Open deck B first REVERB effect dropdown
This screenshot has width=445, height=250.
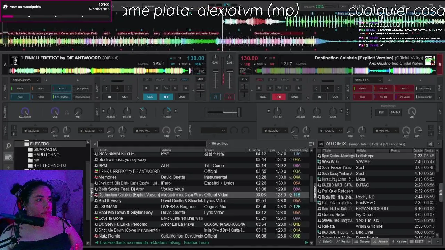point(274,131)
